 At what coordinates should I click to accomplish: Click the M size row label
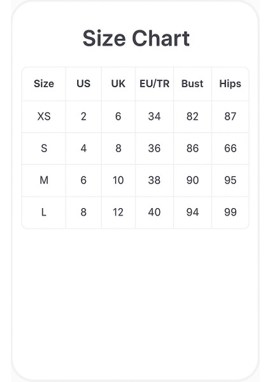tap(44, 180)
